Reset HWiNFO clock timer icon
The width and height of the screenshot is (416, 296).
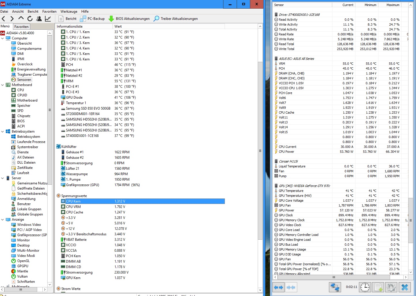[x=365, y=287]
